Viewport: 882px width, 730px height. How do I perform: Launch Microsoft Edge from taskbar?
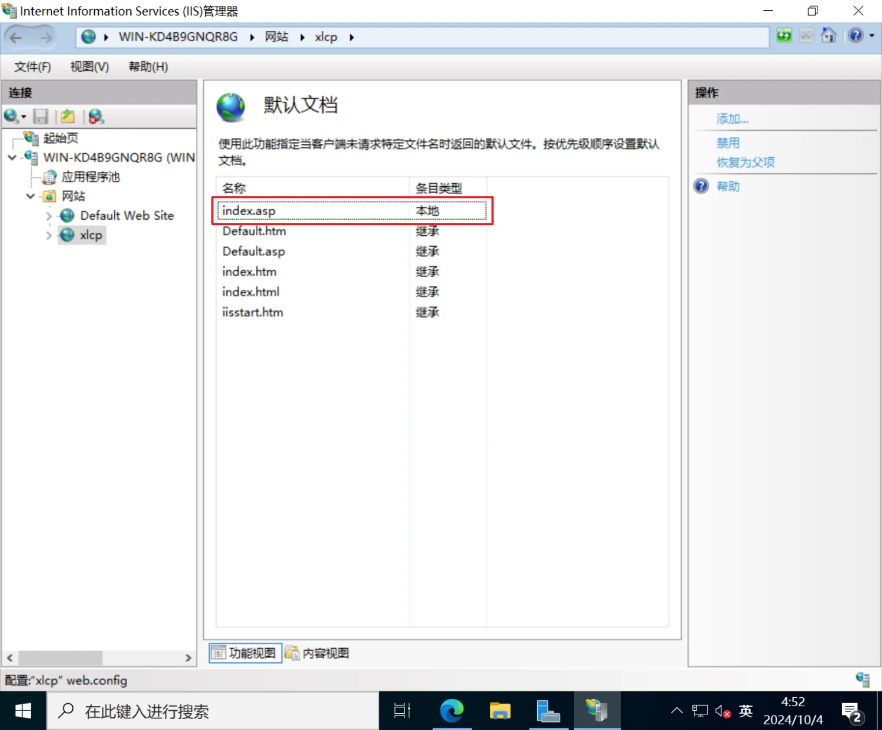[x=452, y=711]
